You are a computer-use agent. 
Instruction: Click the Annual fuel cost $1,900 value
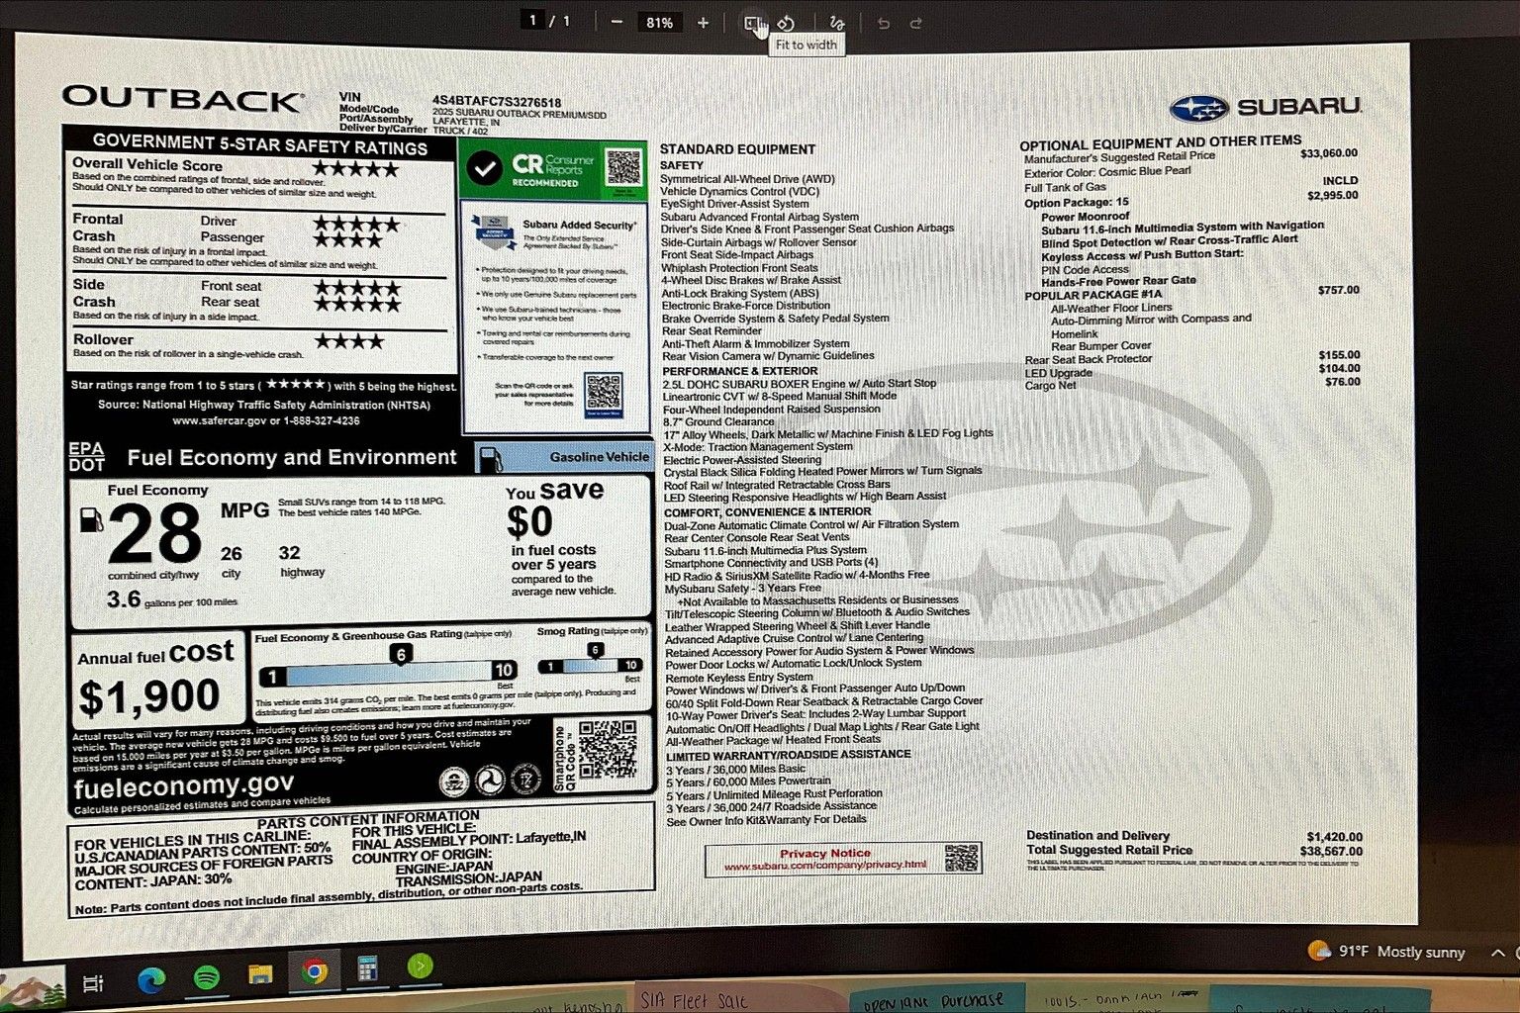pyautogui.click(x=149, y=697)
